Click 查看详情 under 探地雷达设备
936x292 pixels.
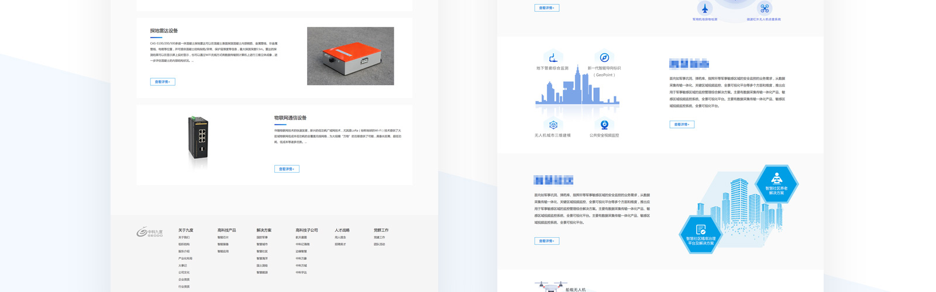tap(162, 82)
